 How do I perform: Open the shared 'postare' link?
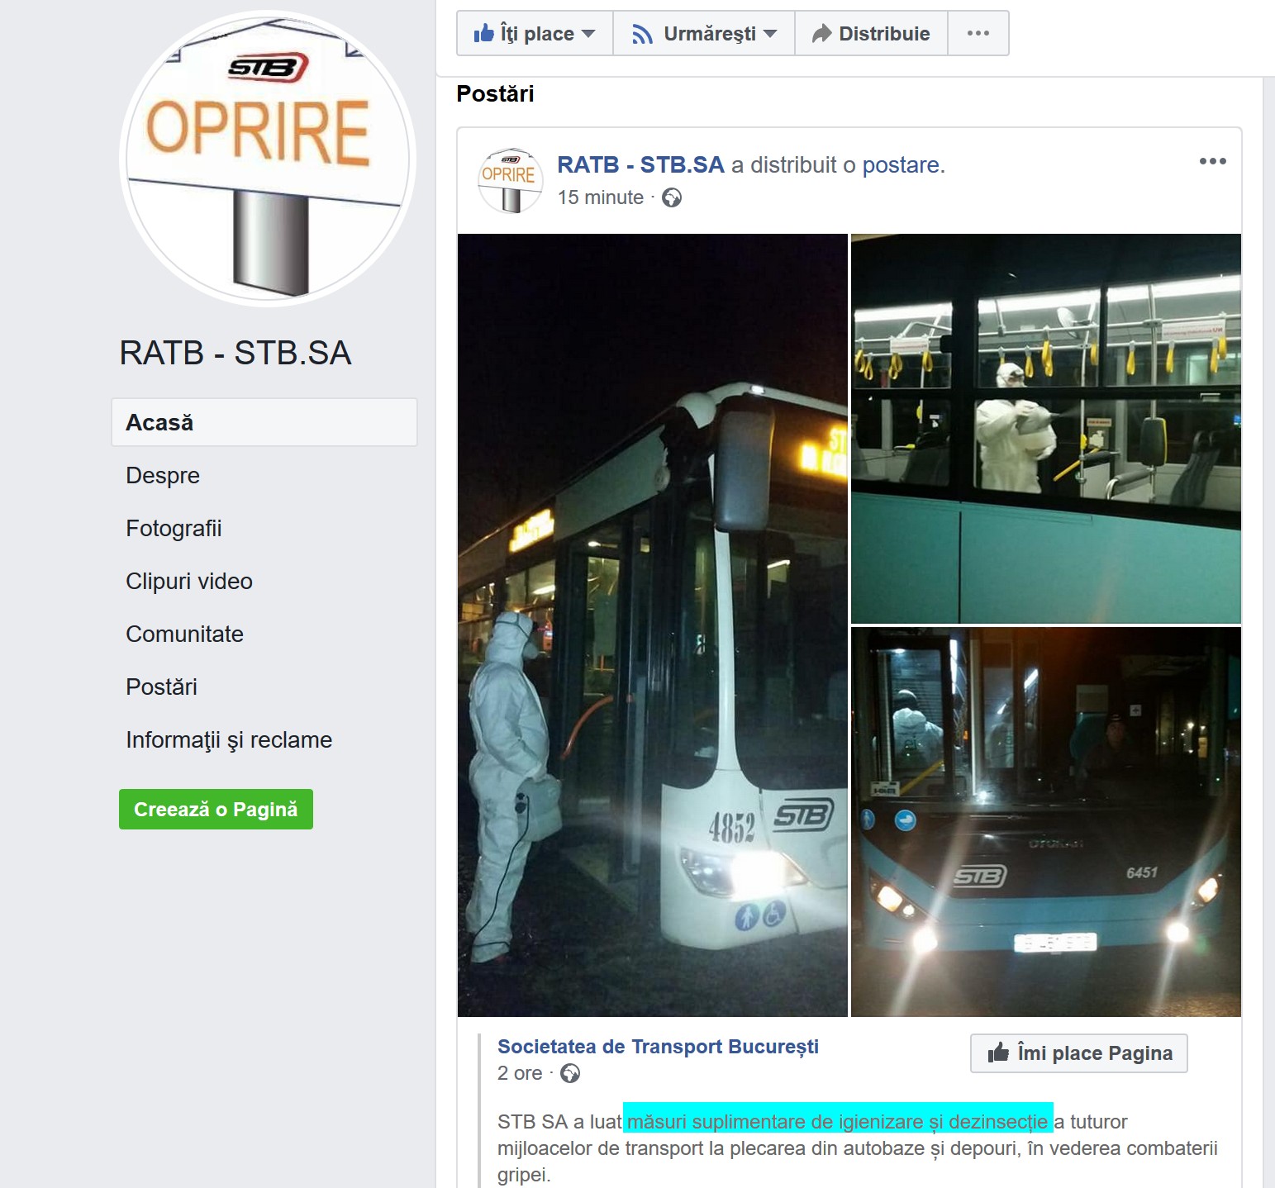pyautogui.click(x=901, y=164)
